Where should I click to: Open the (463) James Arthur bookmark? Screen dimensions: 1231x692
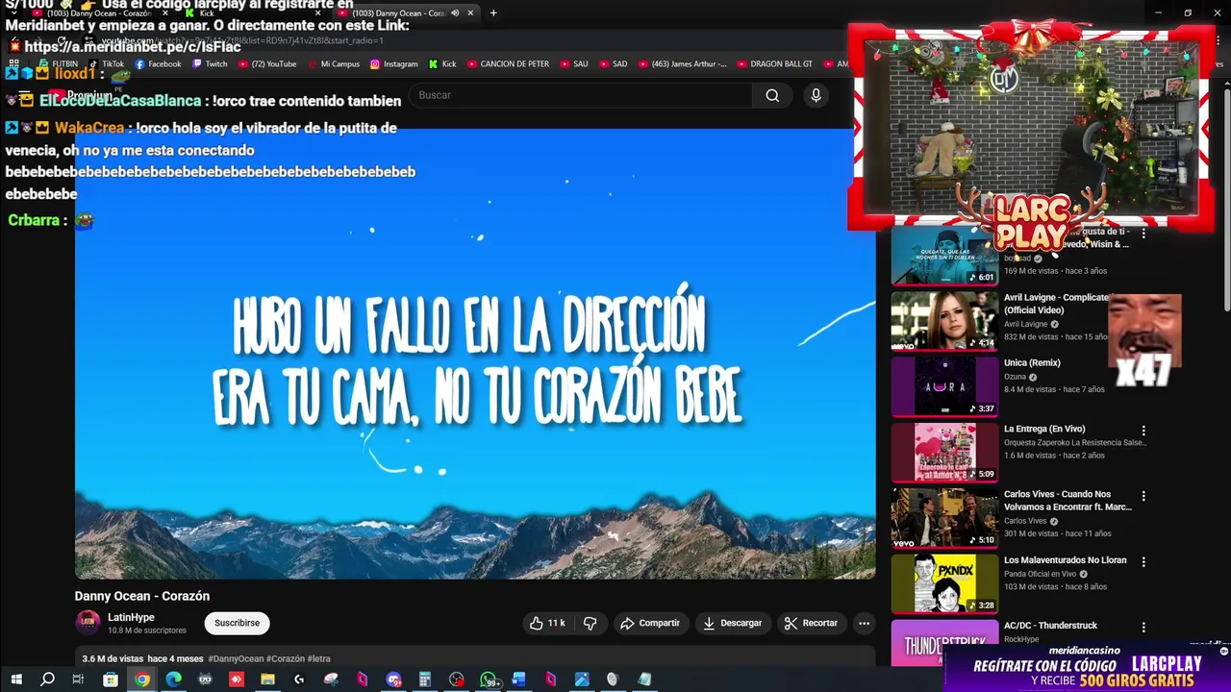coord(682,63)
